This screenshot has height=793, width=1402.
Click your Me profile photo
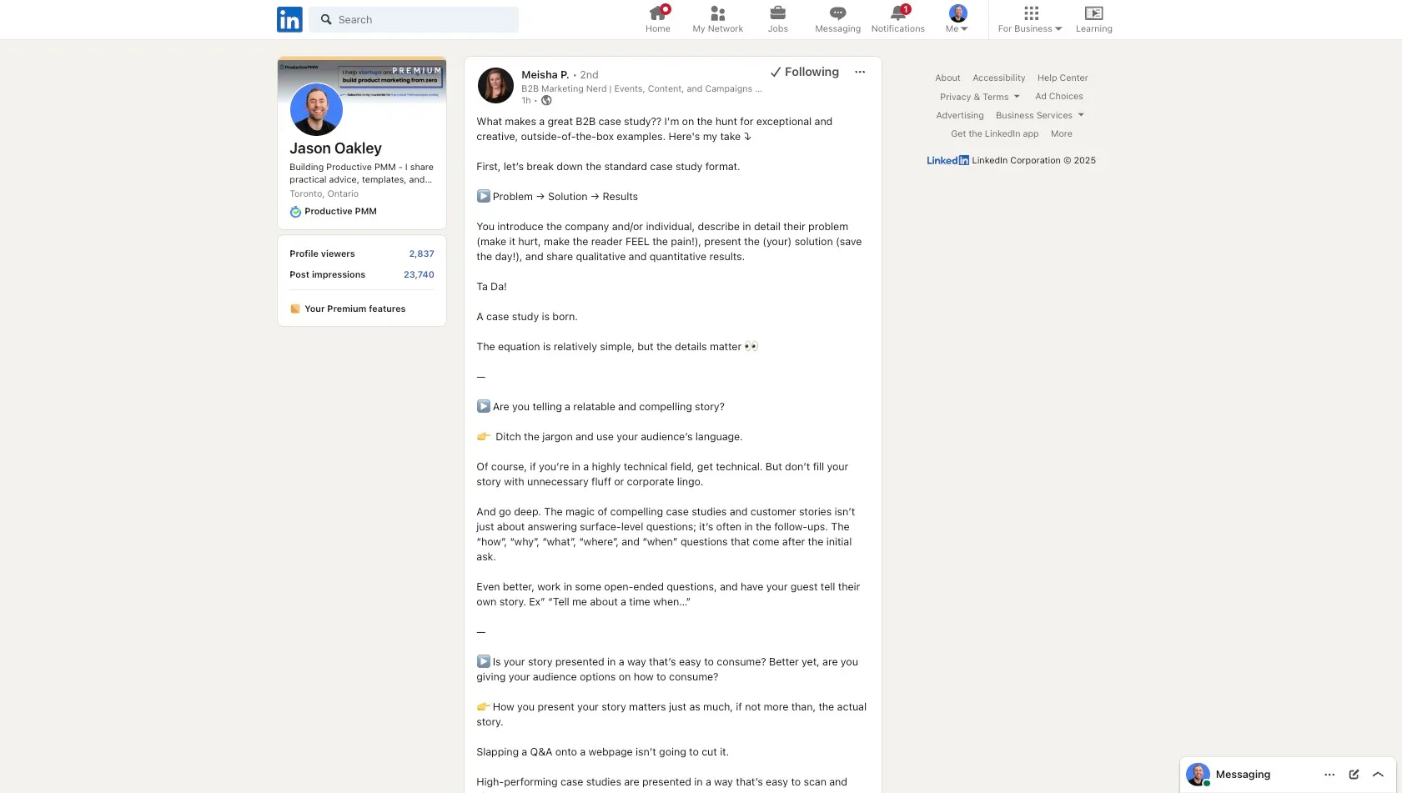coord(957,13)
